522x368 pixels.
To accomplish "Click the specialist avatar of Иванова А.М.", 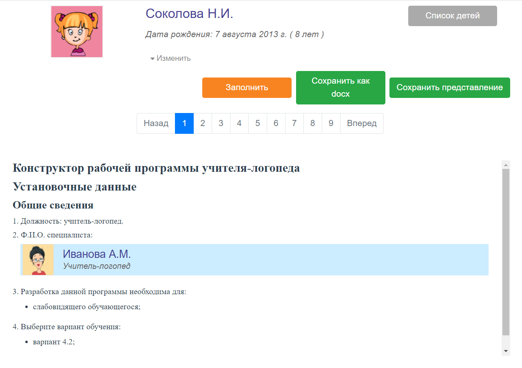I will pos(38,260).
